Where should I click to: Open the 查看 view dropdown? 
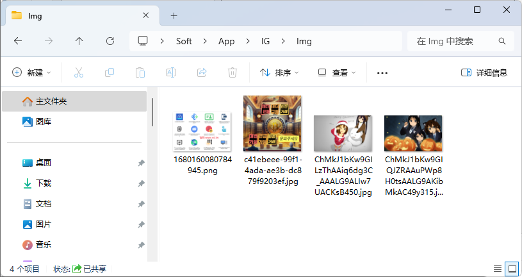[x=337, y=72]
